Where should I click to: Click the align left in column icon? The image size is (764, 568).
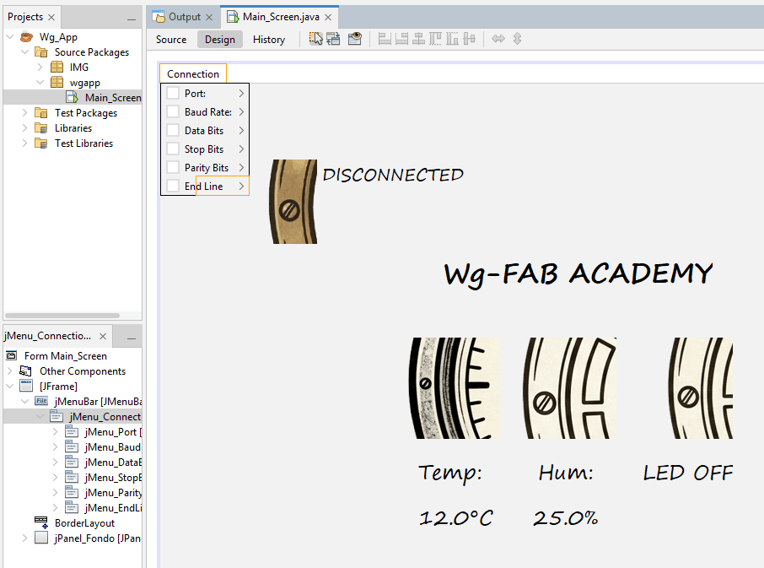[x=385, y=39]
